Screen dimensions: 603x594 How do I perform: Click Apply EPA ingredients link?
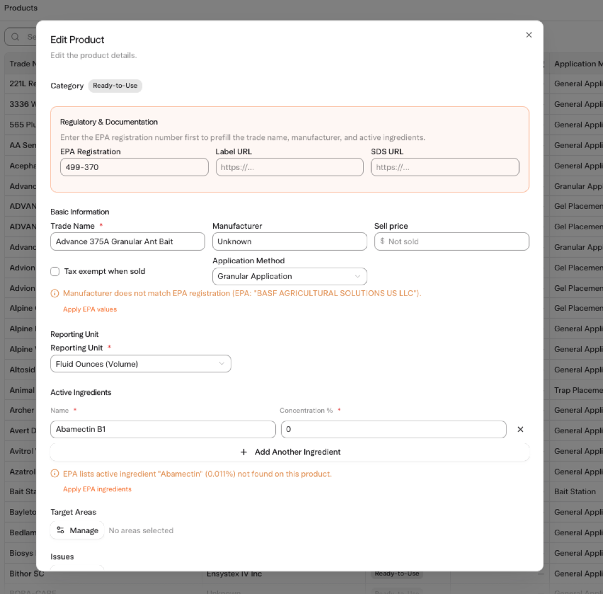pos(97,489)
